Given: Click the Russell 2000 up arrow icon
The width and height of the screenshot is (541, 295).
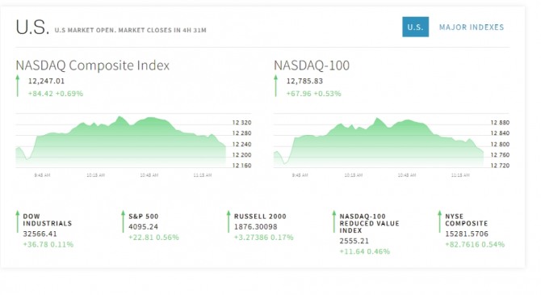Looking at the screenshot, I should coord(229,221).
